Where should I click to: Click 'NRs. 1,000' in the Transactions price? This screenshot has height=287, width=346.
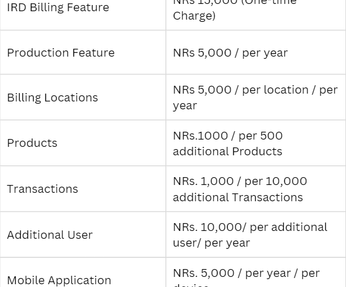tap(201, 181)
